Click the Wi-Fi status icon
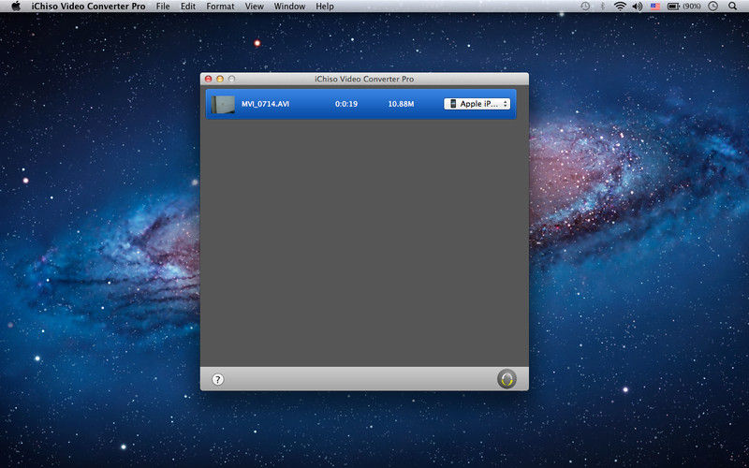 coord(620,7)
